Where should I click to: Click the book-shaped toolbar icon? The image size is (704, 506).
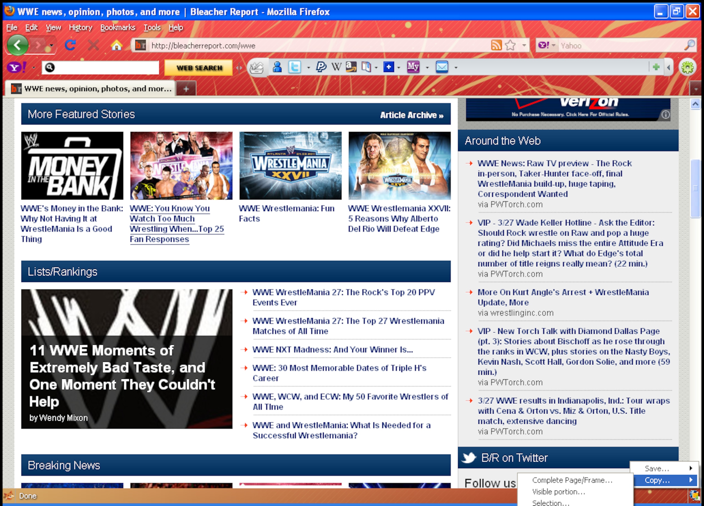point(366,67)
